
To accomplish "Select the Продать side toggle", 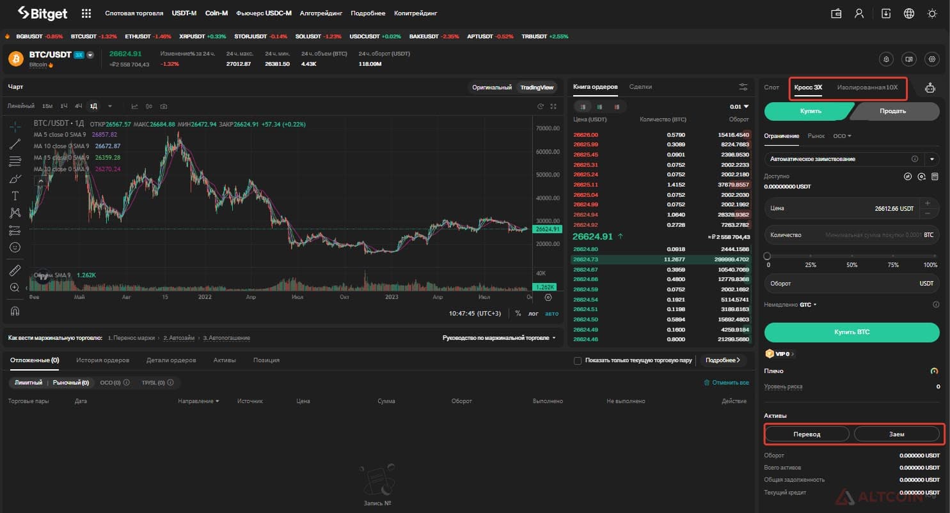I will coord(893,111).
